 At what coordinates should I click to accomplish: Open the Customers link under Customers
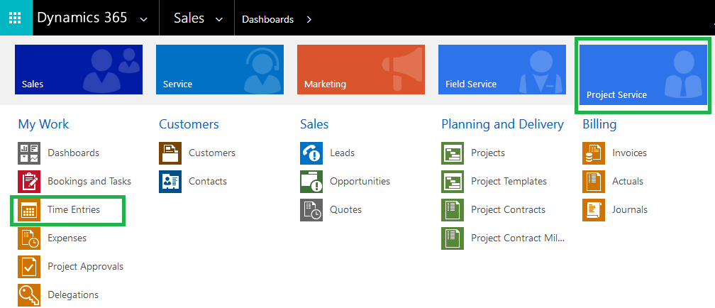click(x=212, y=153)
